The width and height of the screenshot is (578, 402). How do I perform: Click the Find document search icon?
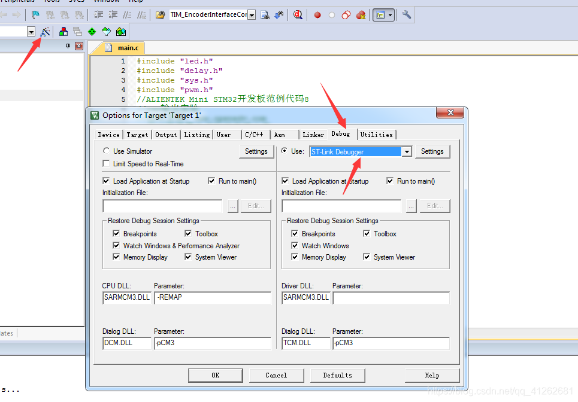(x=265, y=15)
